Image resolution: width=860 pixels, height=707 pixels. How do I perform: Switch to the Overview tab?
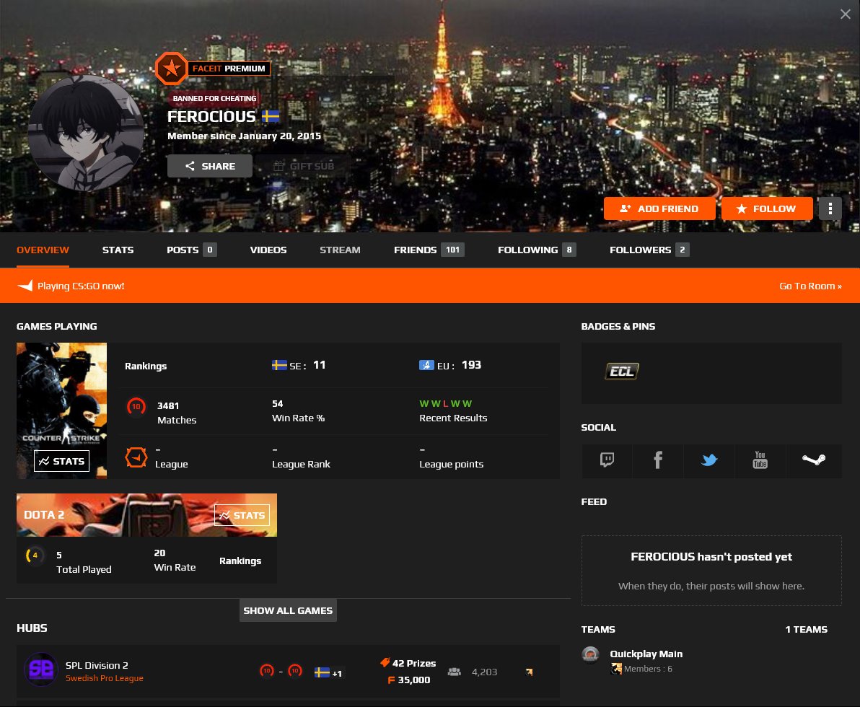tap(43, 250)
